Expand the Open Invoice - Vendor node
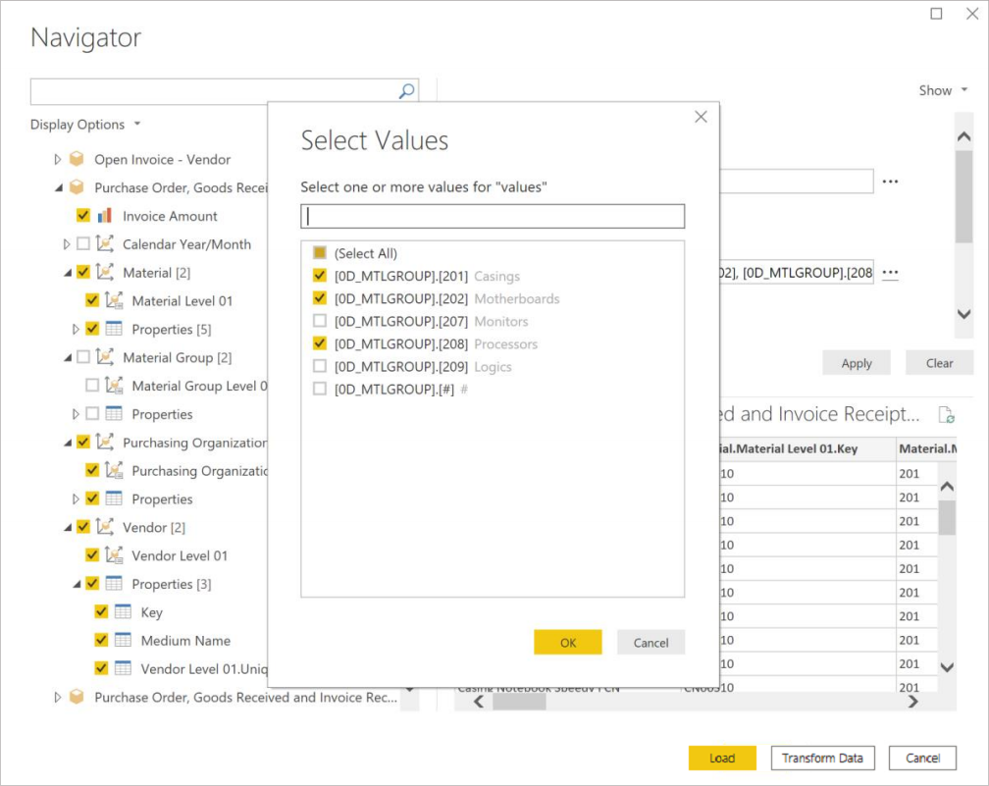This screenshot has width=989, height=786. (57, 160)
